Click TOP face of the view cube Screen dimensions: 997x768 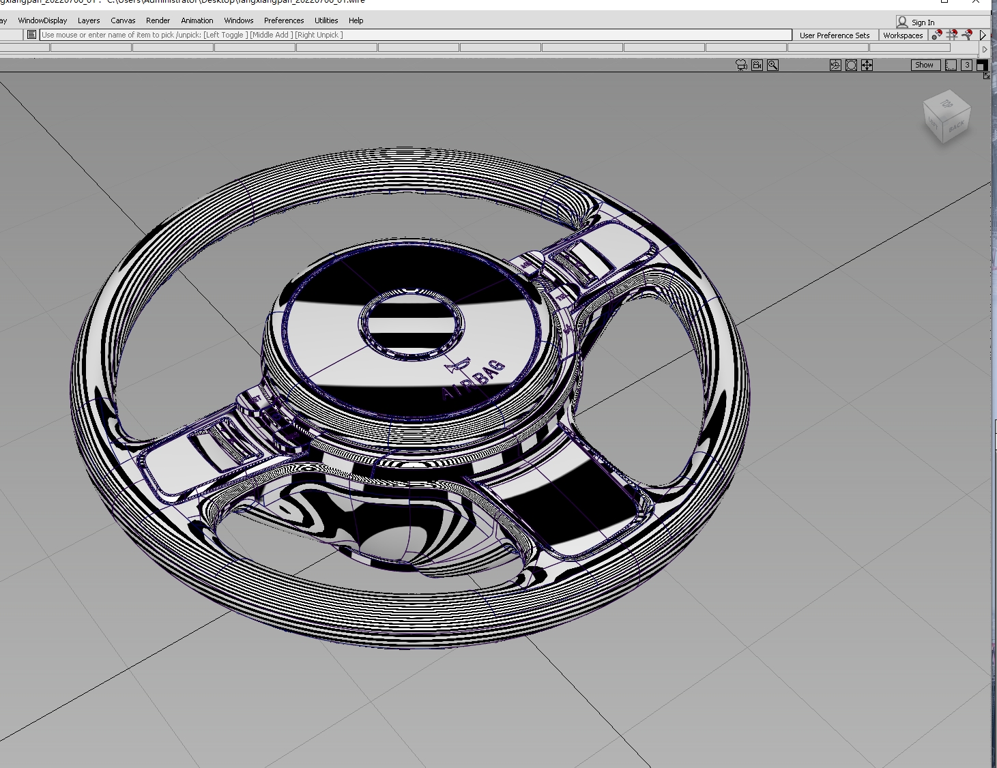coord(945,104)
